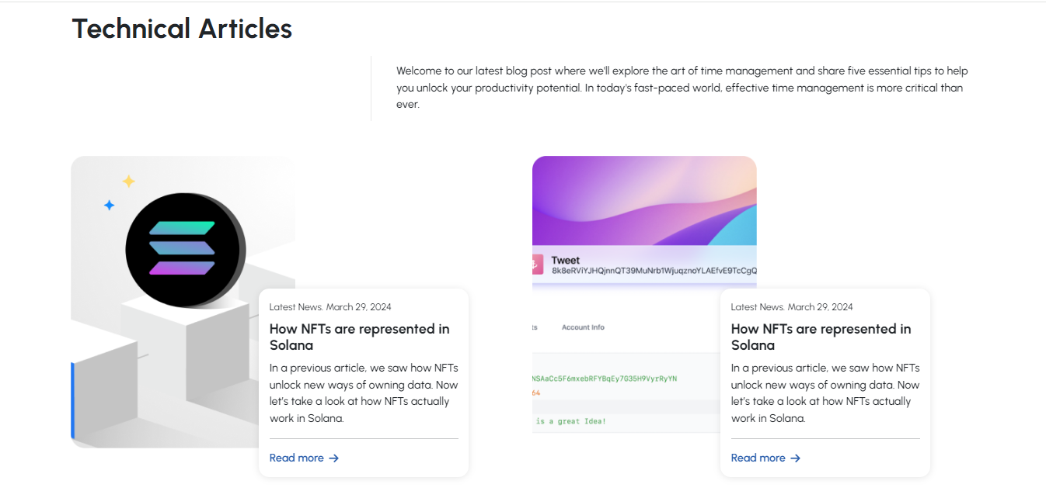
Task: Click the purple gradient wave thumbnail
Action: coord(643,200)
